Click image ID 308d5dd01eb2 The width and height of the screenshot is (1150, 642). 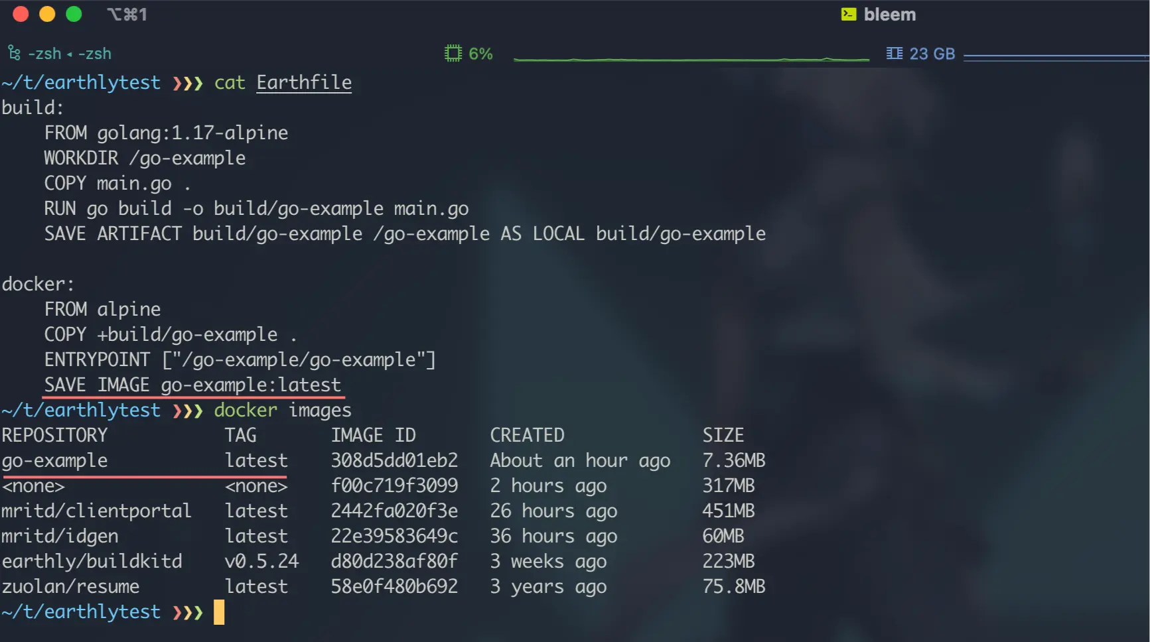pyautogui.click(x=394, y=460)
